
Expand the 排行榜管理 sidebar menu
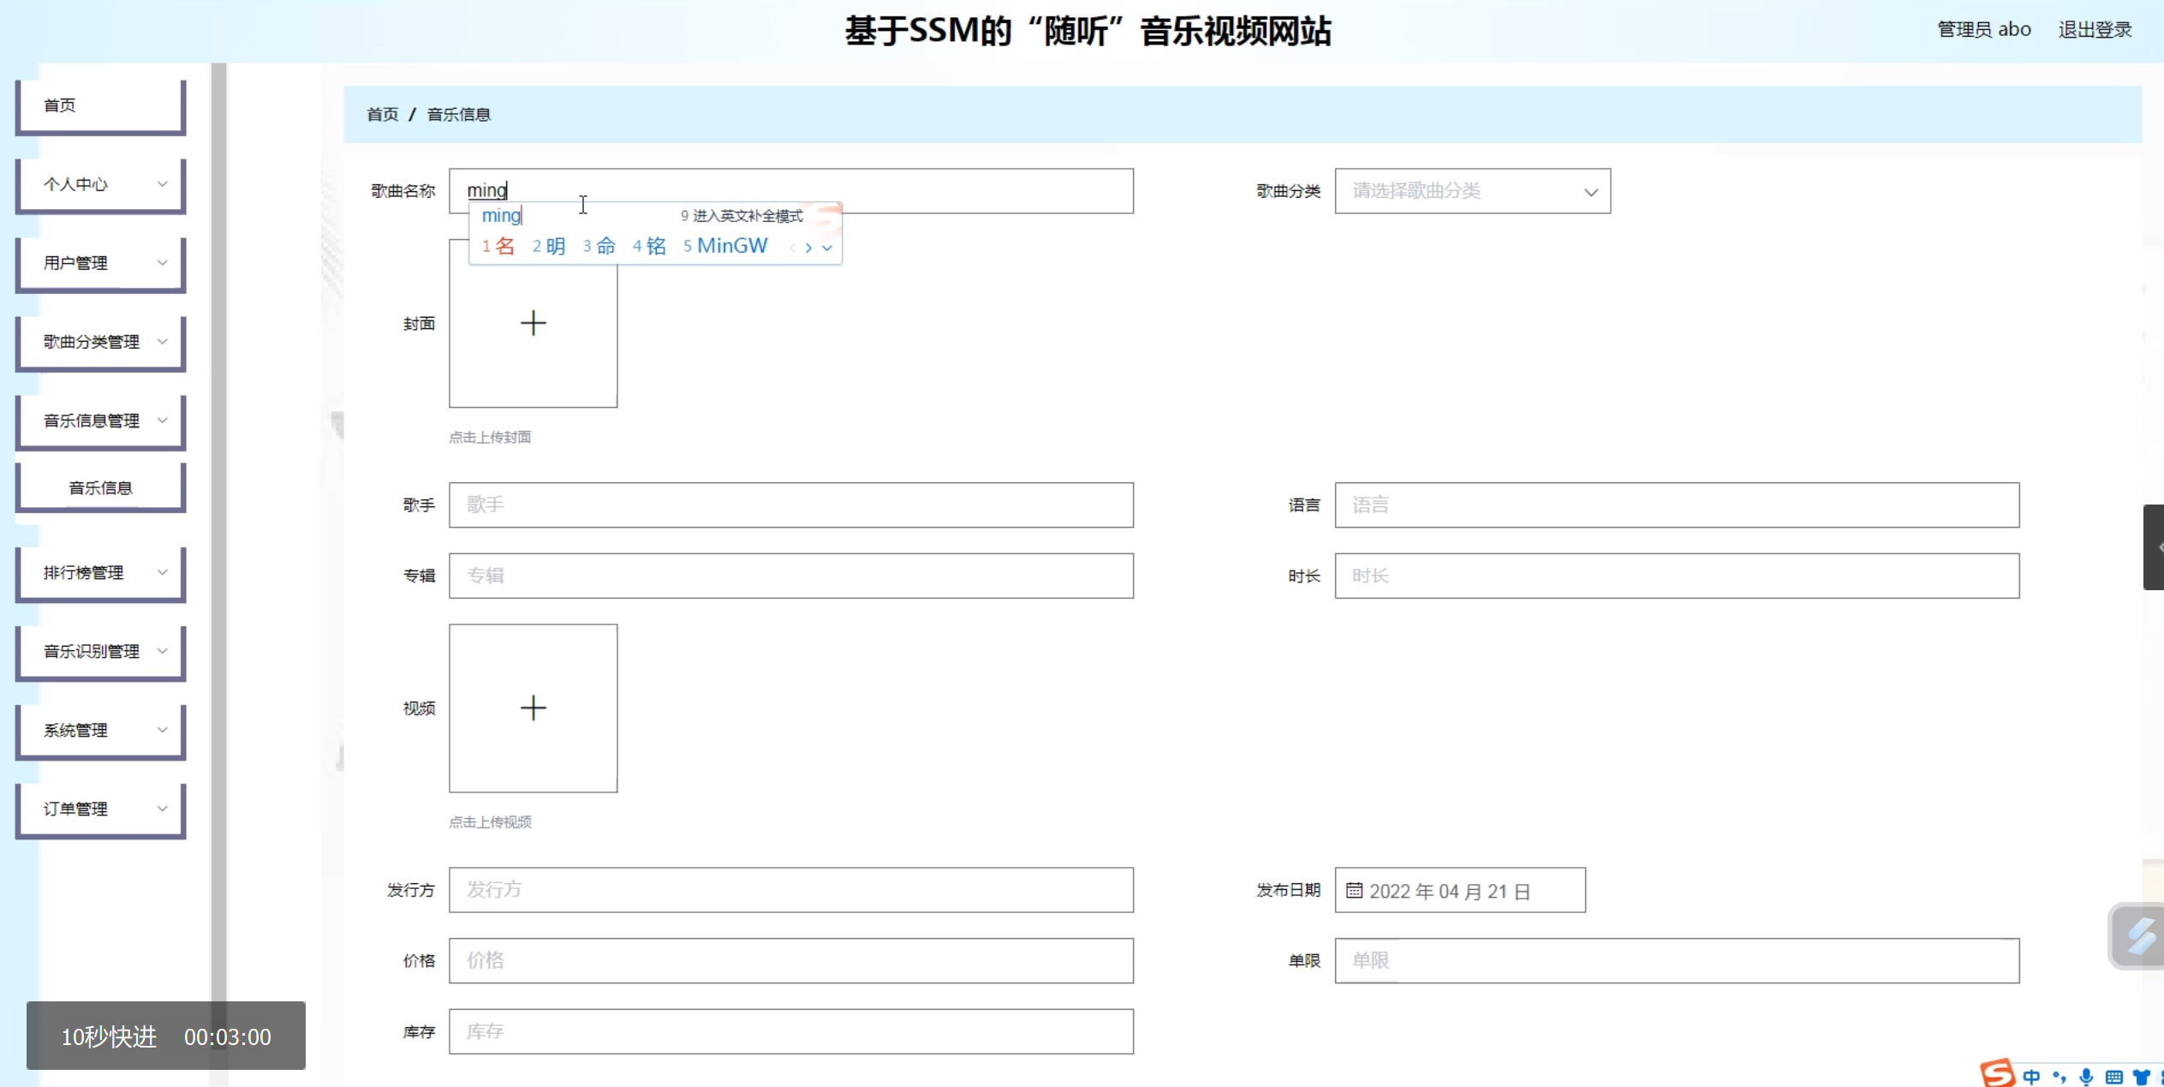click(101, 572)
